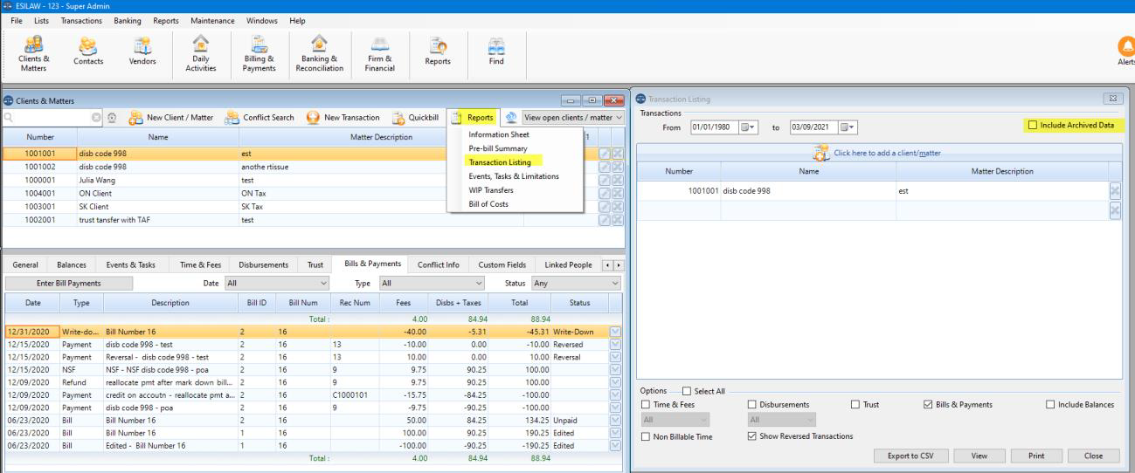The height and width of the screenshot is (473, 1135).
Task: Open From date calendar picker
Action: [747, 127]
